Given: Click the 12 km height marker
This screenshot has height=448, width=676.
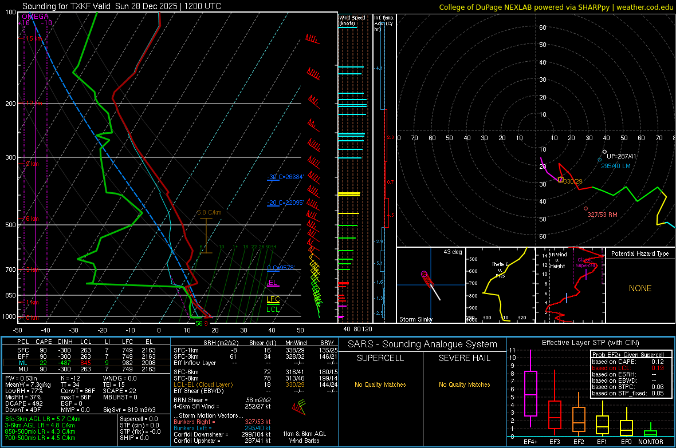Looking at the screenshot, I should tap(34, 104).
